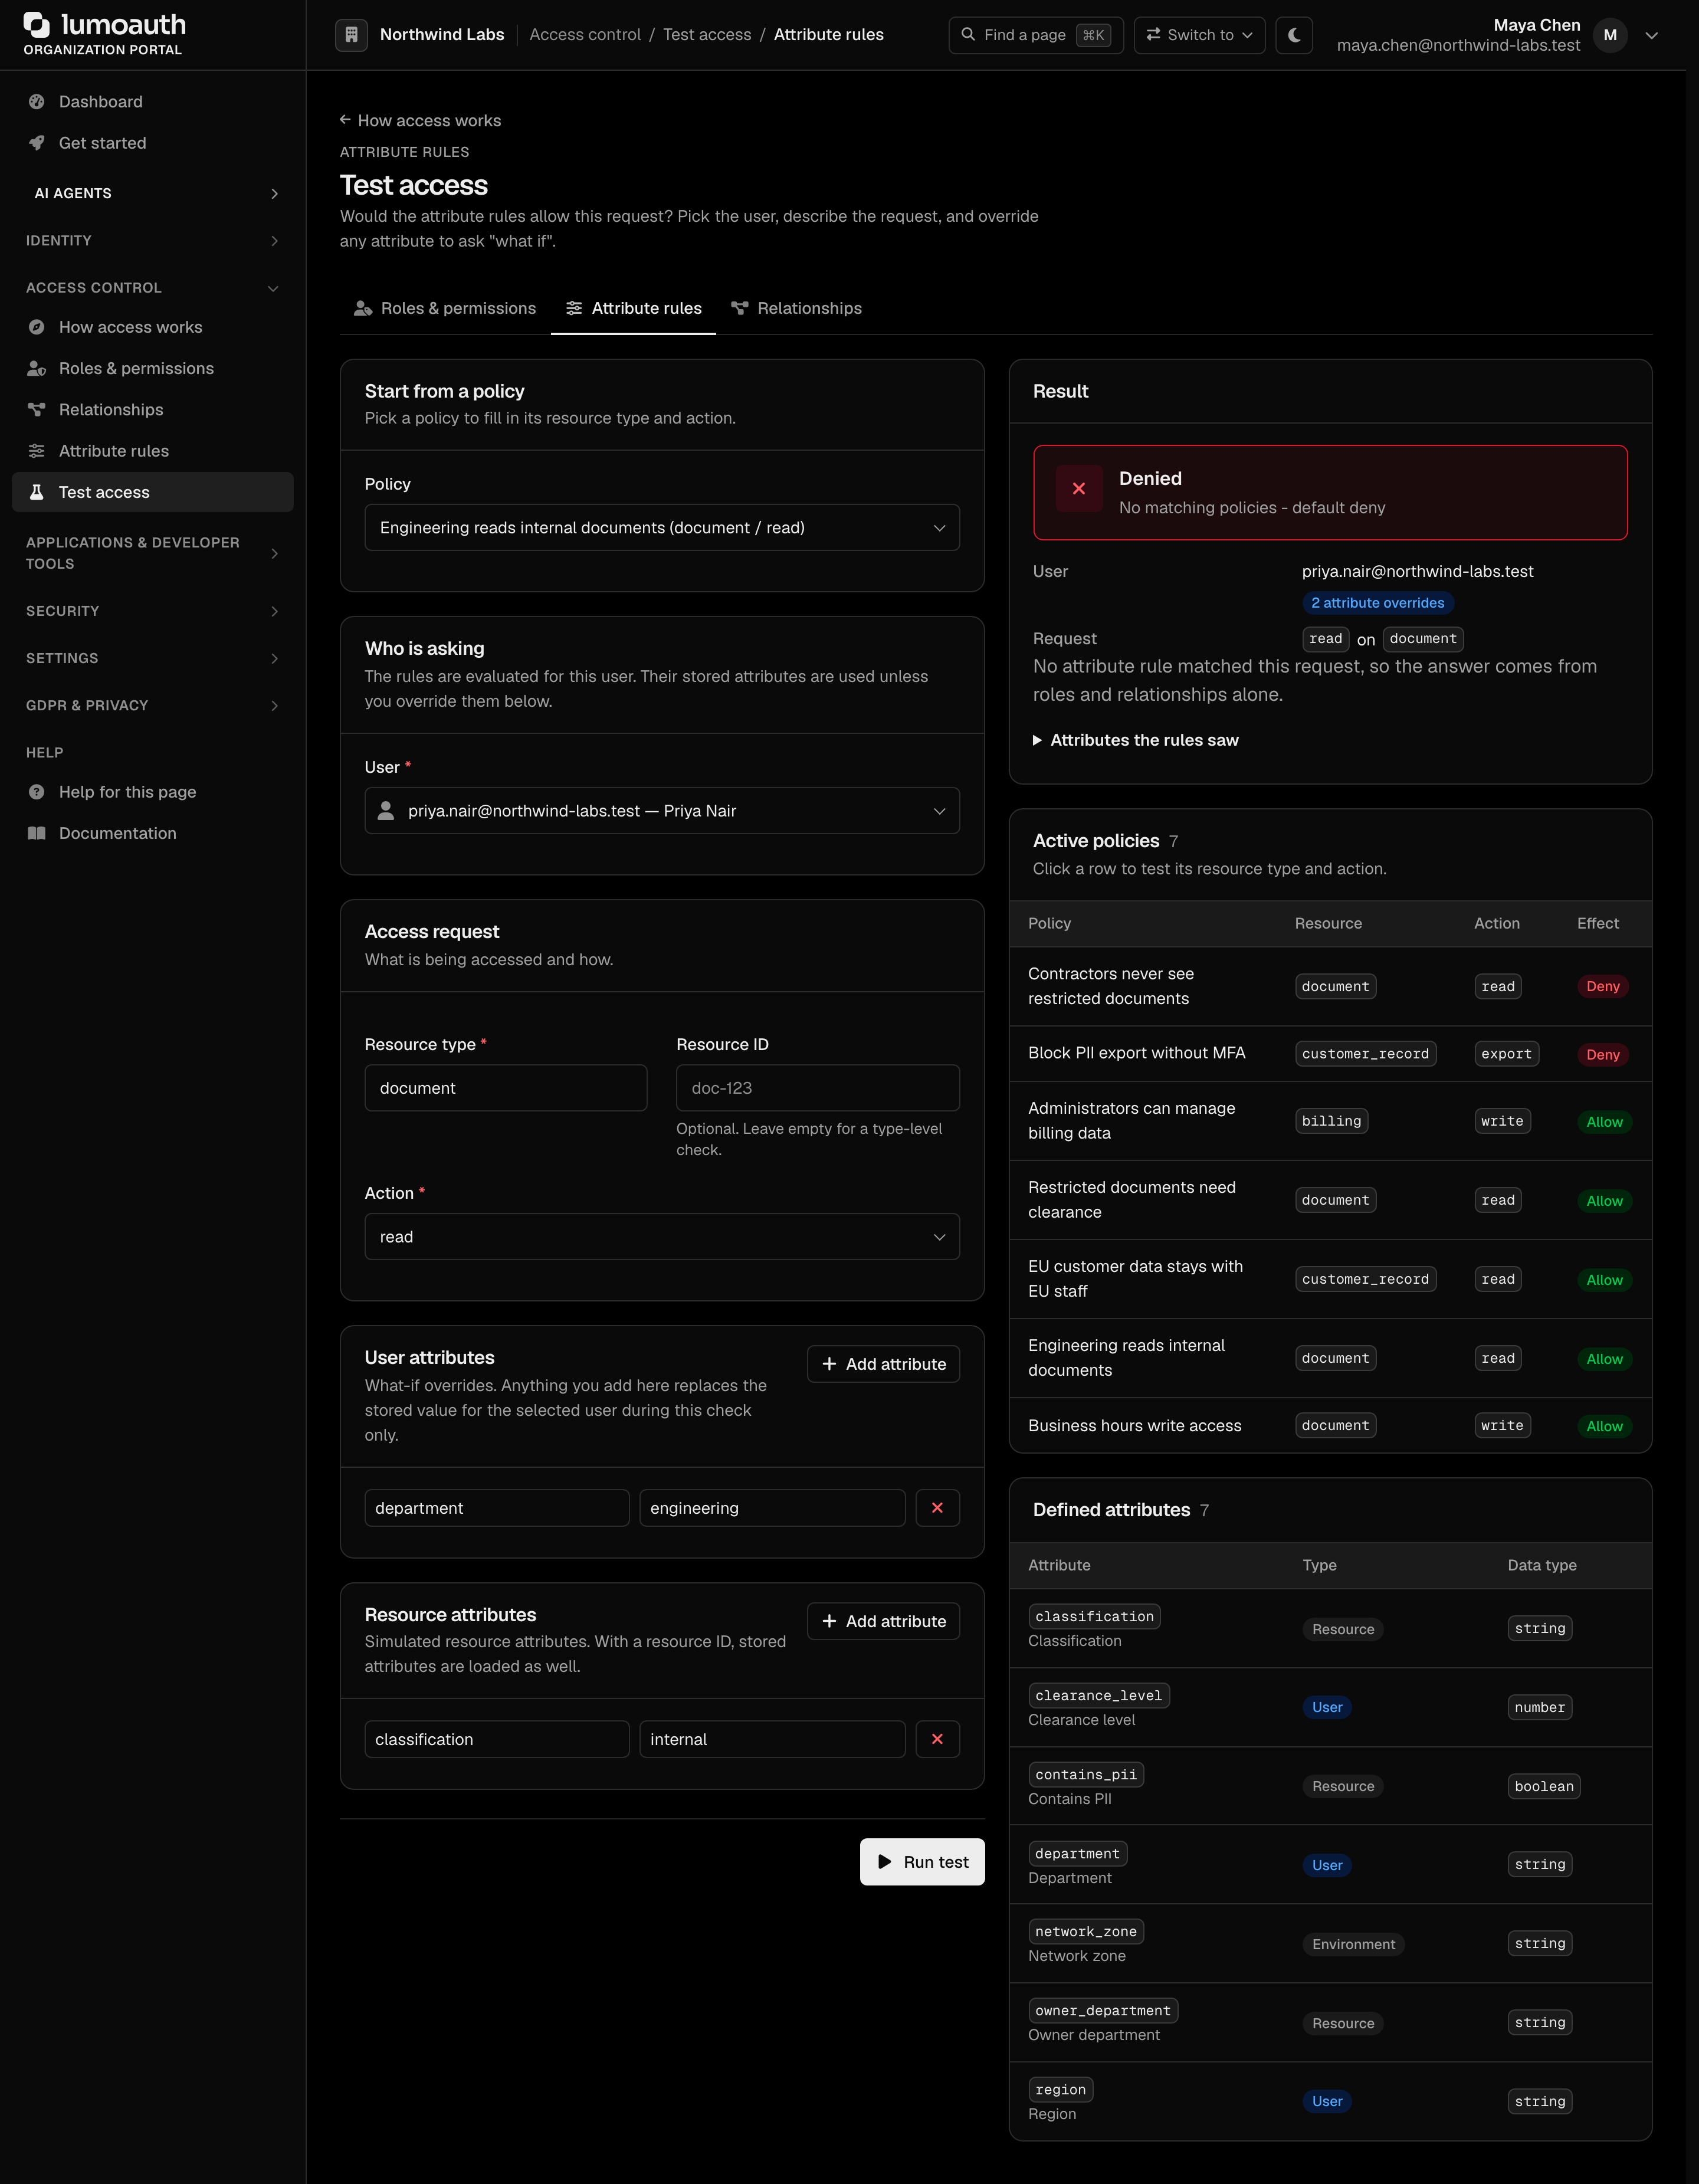Select the Business hours write access row
The height and width of the screenshot is (2184, 1699).
point(1330,1426)
